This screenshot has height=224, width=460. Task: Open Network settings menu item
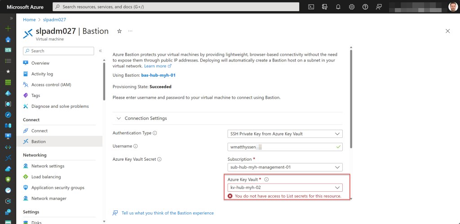(x=48, y=166)
